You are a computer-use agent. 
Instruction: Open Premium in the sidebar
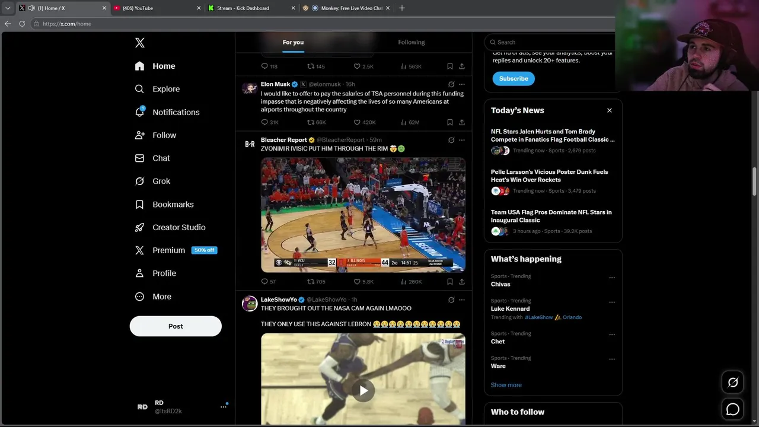click(176, 250)
